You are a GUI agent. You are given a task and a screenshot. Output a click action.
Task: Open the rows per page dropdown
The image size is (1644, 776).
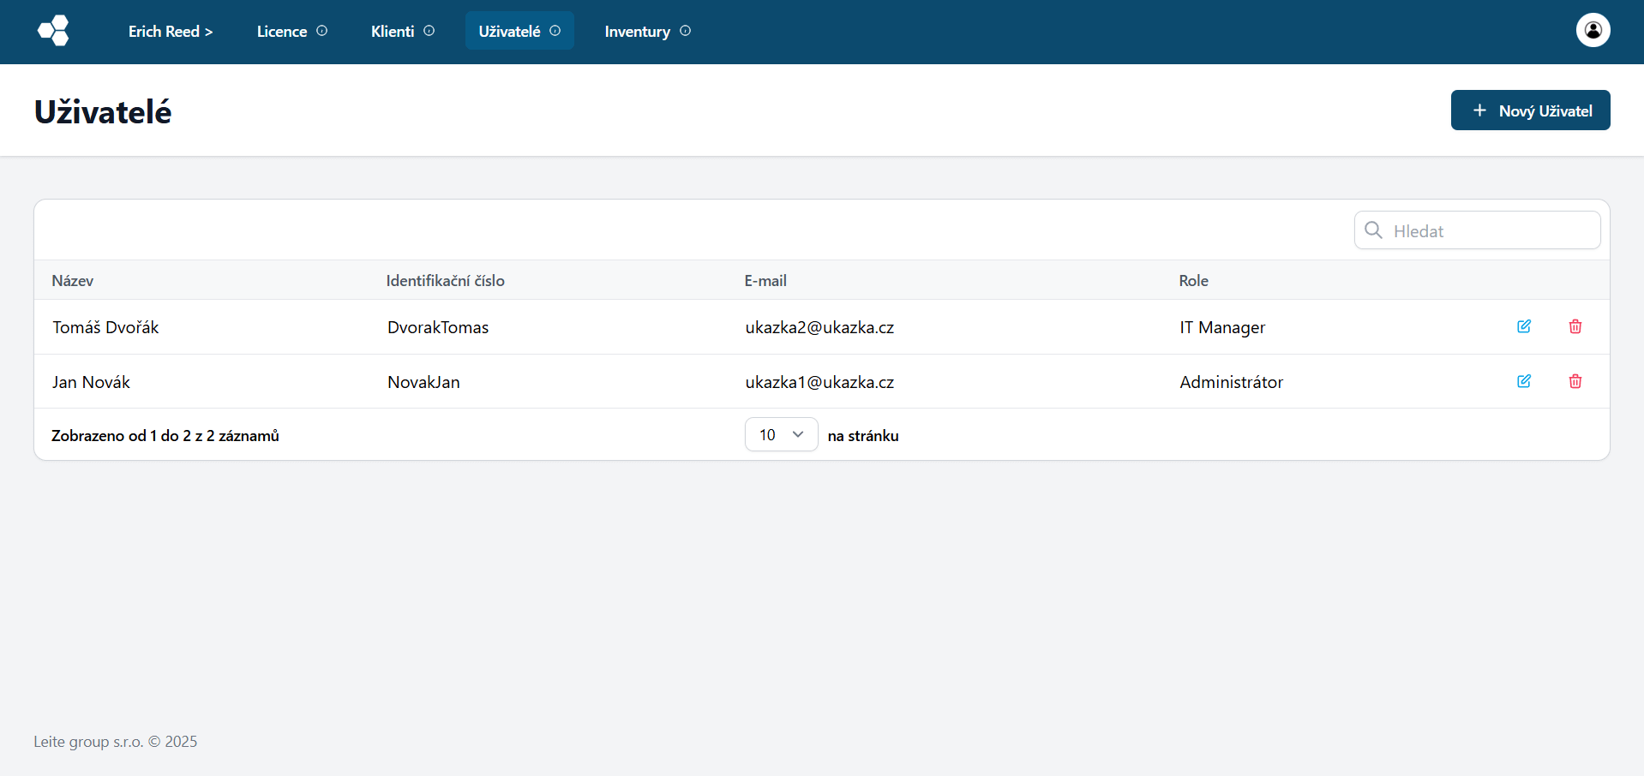pos(781,435)
